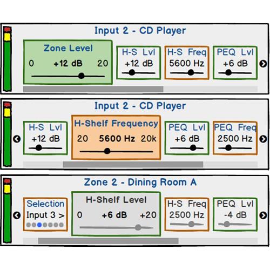Screen dimensions: 270x270
Task: Click Zone Level heading text
Action: click(68, 48)
